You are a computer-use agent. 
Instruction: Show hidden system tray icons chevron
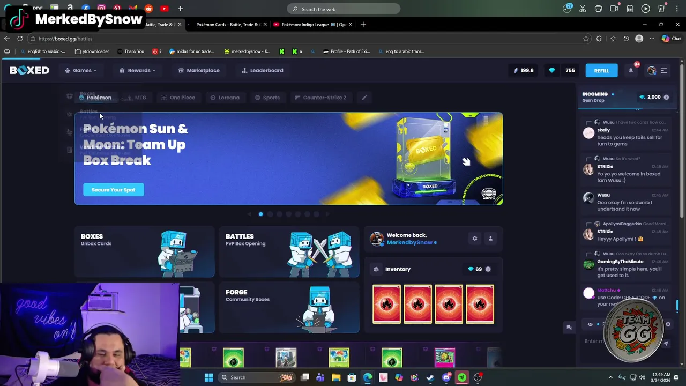pyautogui.click(x=610, y=377)
